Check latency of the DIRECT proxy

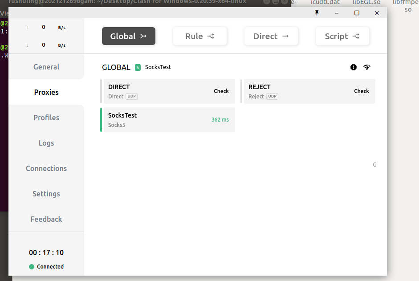point(221,91)
